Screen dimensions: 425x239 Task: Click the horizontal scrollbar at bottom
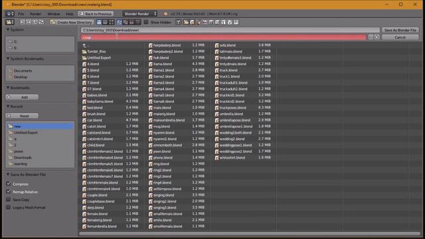point(250,233)
